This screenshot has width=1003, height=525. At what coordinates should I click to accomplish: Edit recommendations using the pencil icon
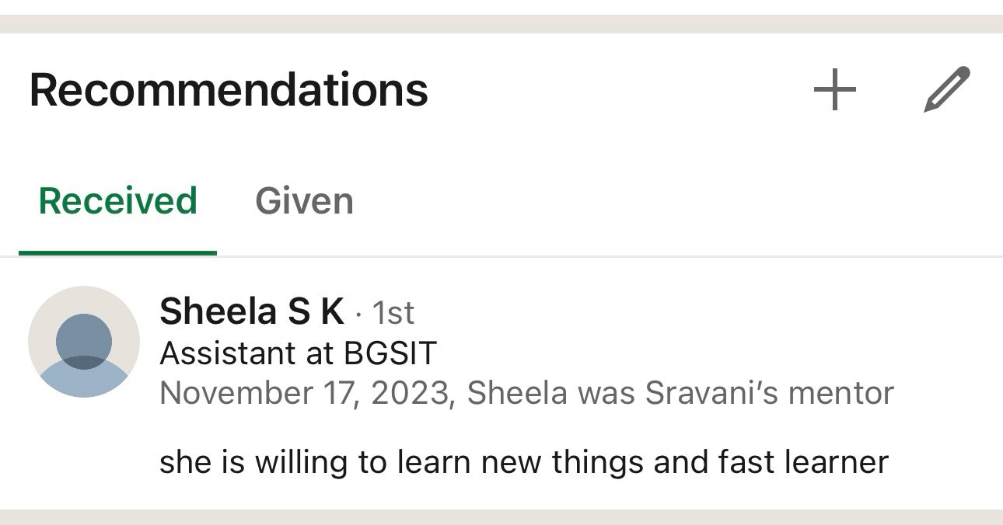947,90
